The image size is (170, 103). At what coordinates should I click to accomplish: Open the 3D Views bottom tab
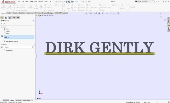18,100
